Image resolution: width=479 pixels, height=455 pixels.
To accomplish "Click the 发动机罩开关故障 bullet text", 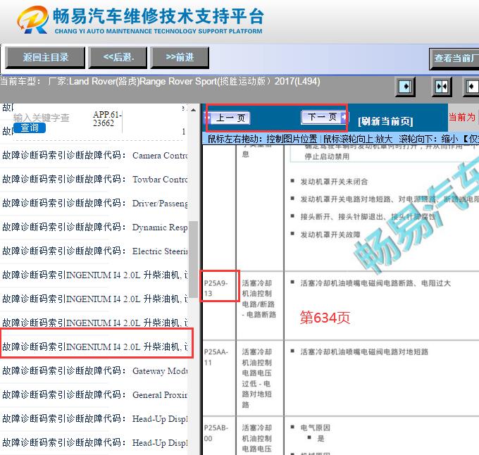I will (x=330, y=235).
